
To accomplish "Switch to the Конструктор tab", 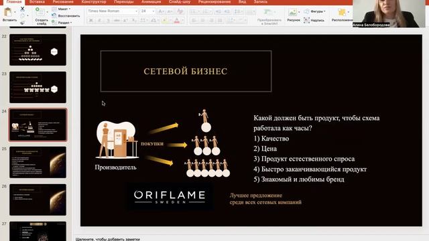I will (94, 2).
